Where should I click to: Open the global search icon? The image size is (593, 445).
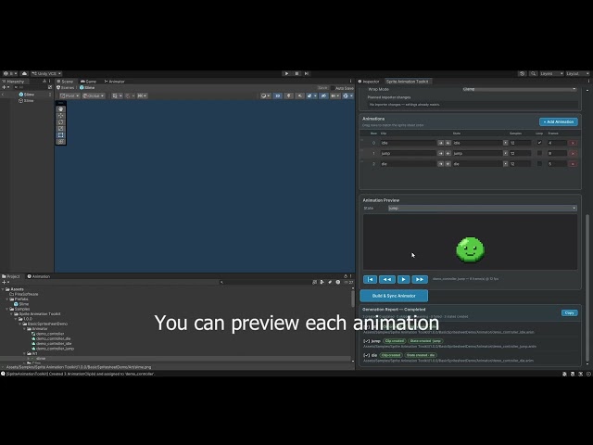click(x=534, y=73)
